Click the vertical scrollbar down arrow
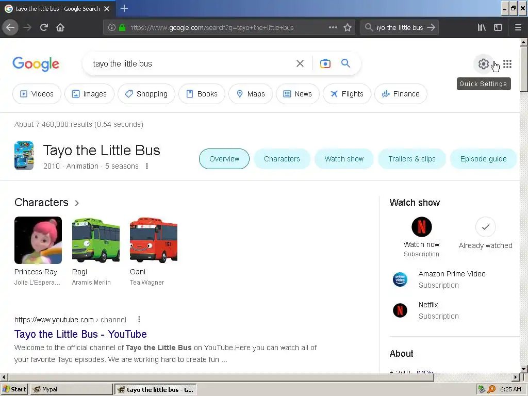This screenshot has height=396, width=528. click(523, 369)
